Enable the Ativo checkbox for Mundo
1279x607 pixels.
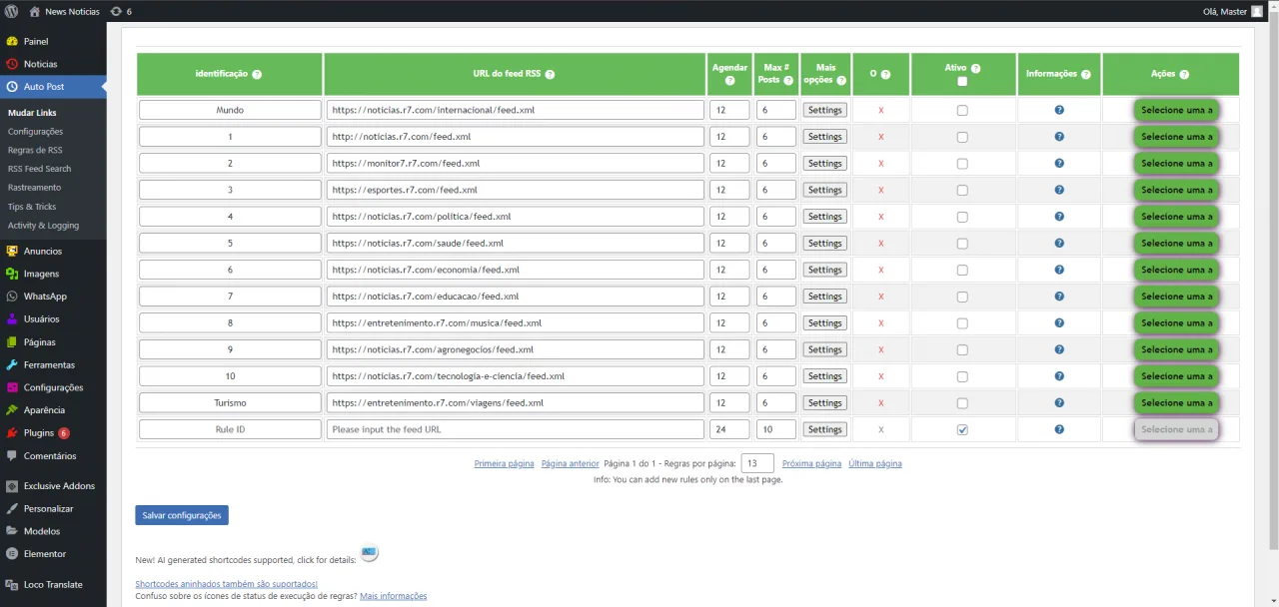click(x=962, y=110)
